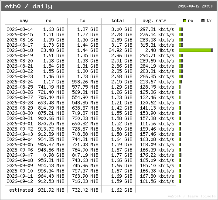Select the 'avg. rate' column header
This screenshot has width=218, height=200.
tap(154, 21)
